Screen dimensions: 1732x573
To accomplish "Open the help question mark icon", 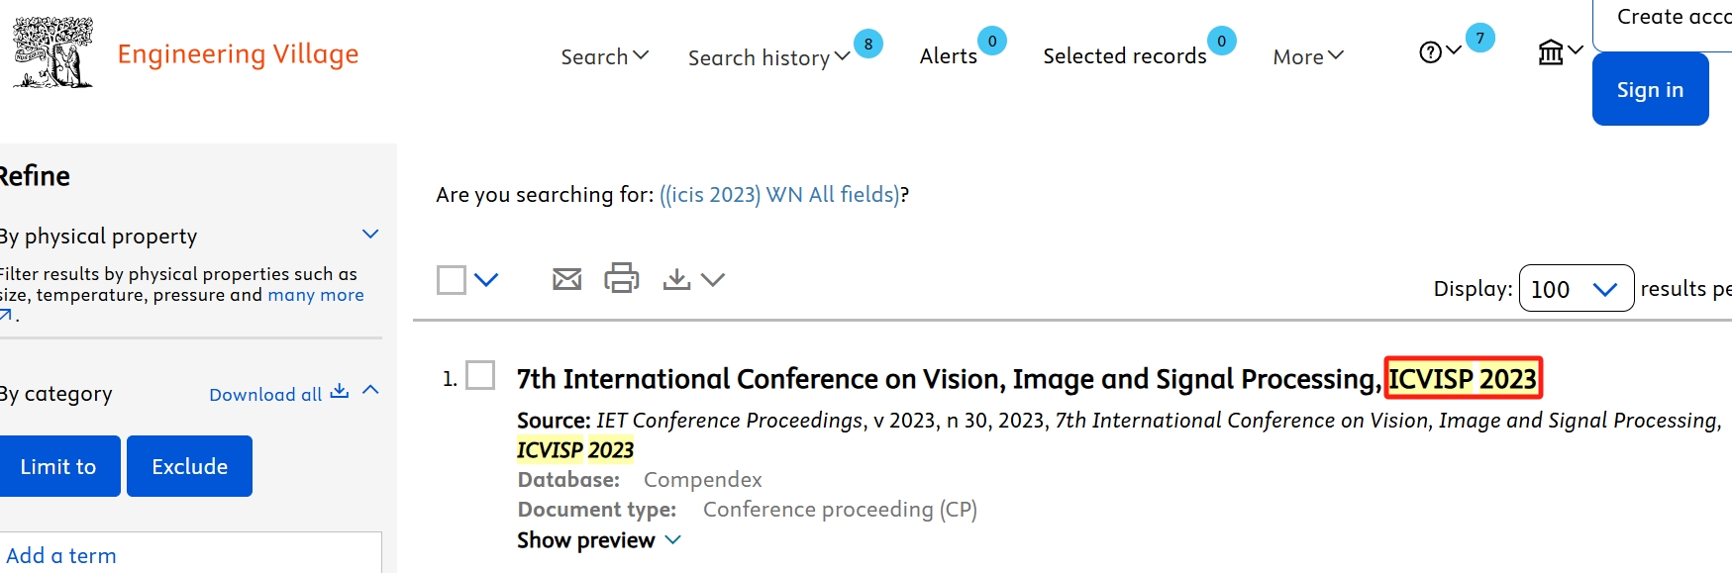I will point(1430,52).
